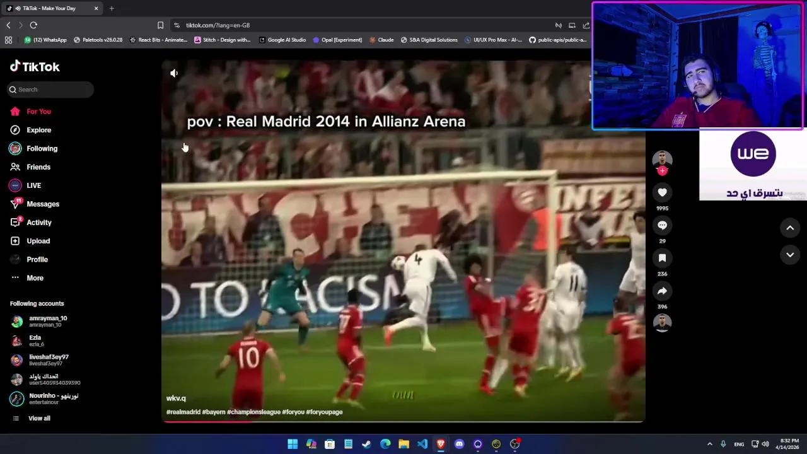Show hidden system tray icons
The image size is (807, 454).
pyautogui.click(x=709, y=444)
